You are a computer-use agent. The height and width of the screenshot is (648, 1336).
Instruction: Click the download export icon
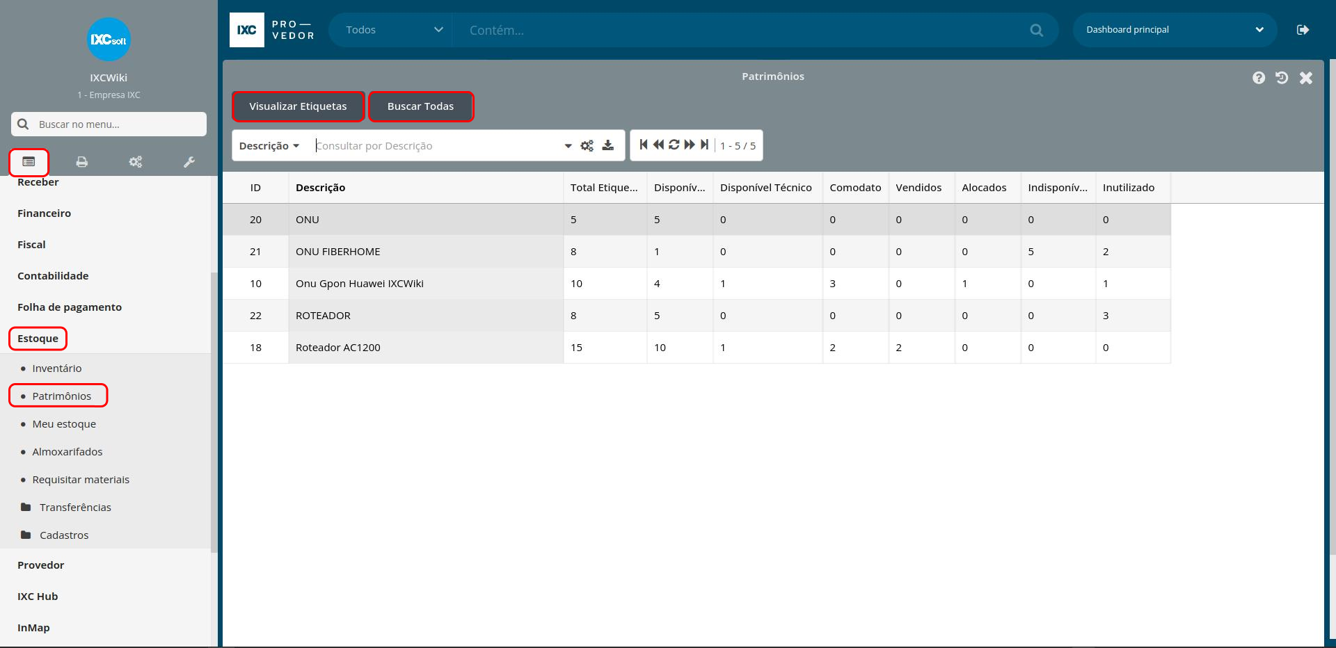click(x=608, y=145)
